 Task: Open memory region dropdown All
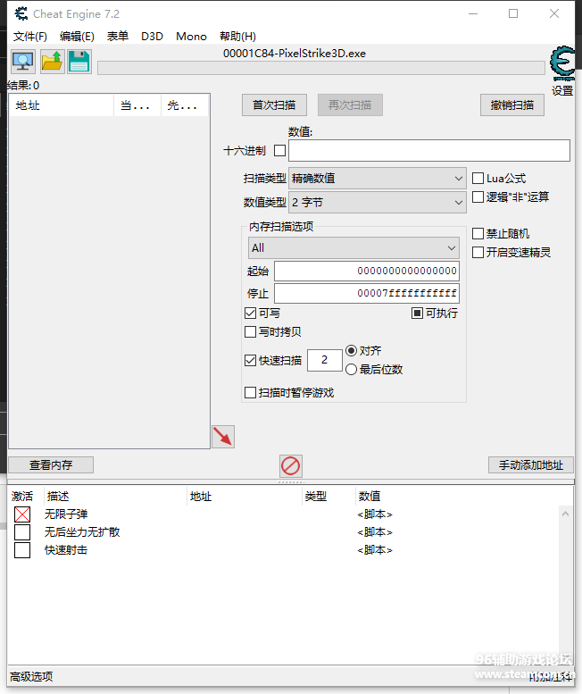tap(353, 248)
